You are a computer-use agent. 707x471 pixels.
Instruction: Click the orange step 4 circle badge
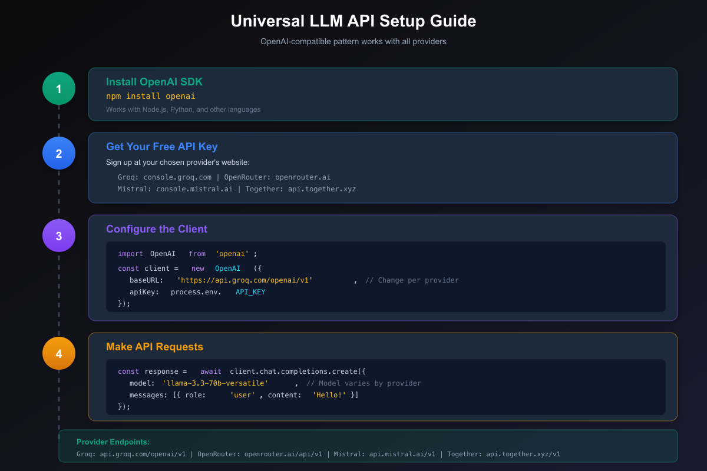coord(58,353)
